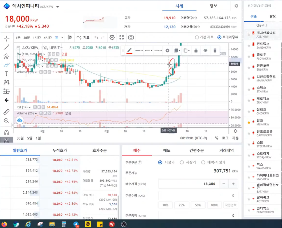Select the zoom-in magnifier tool

7,120
